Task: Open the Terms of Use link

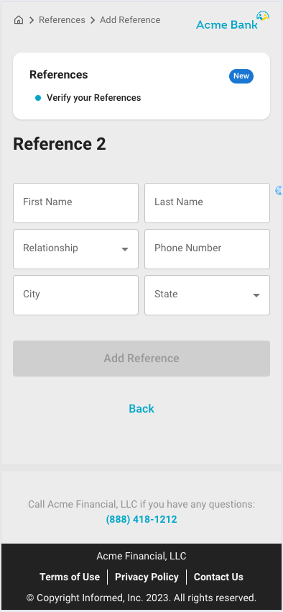Action: 70,577
